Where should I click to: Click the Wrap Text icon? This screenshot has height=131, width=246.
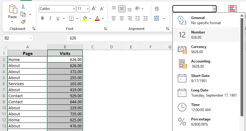click(x=157, y=9)
